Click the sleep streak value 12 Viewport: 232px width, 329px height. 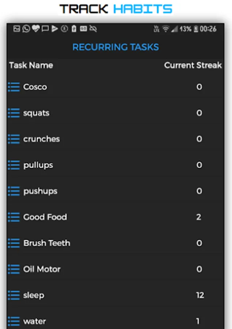(200, 295)
